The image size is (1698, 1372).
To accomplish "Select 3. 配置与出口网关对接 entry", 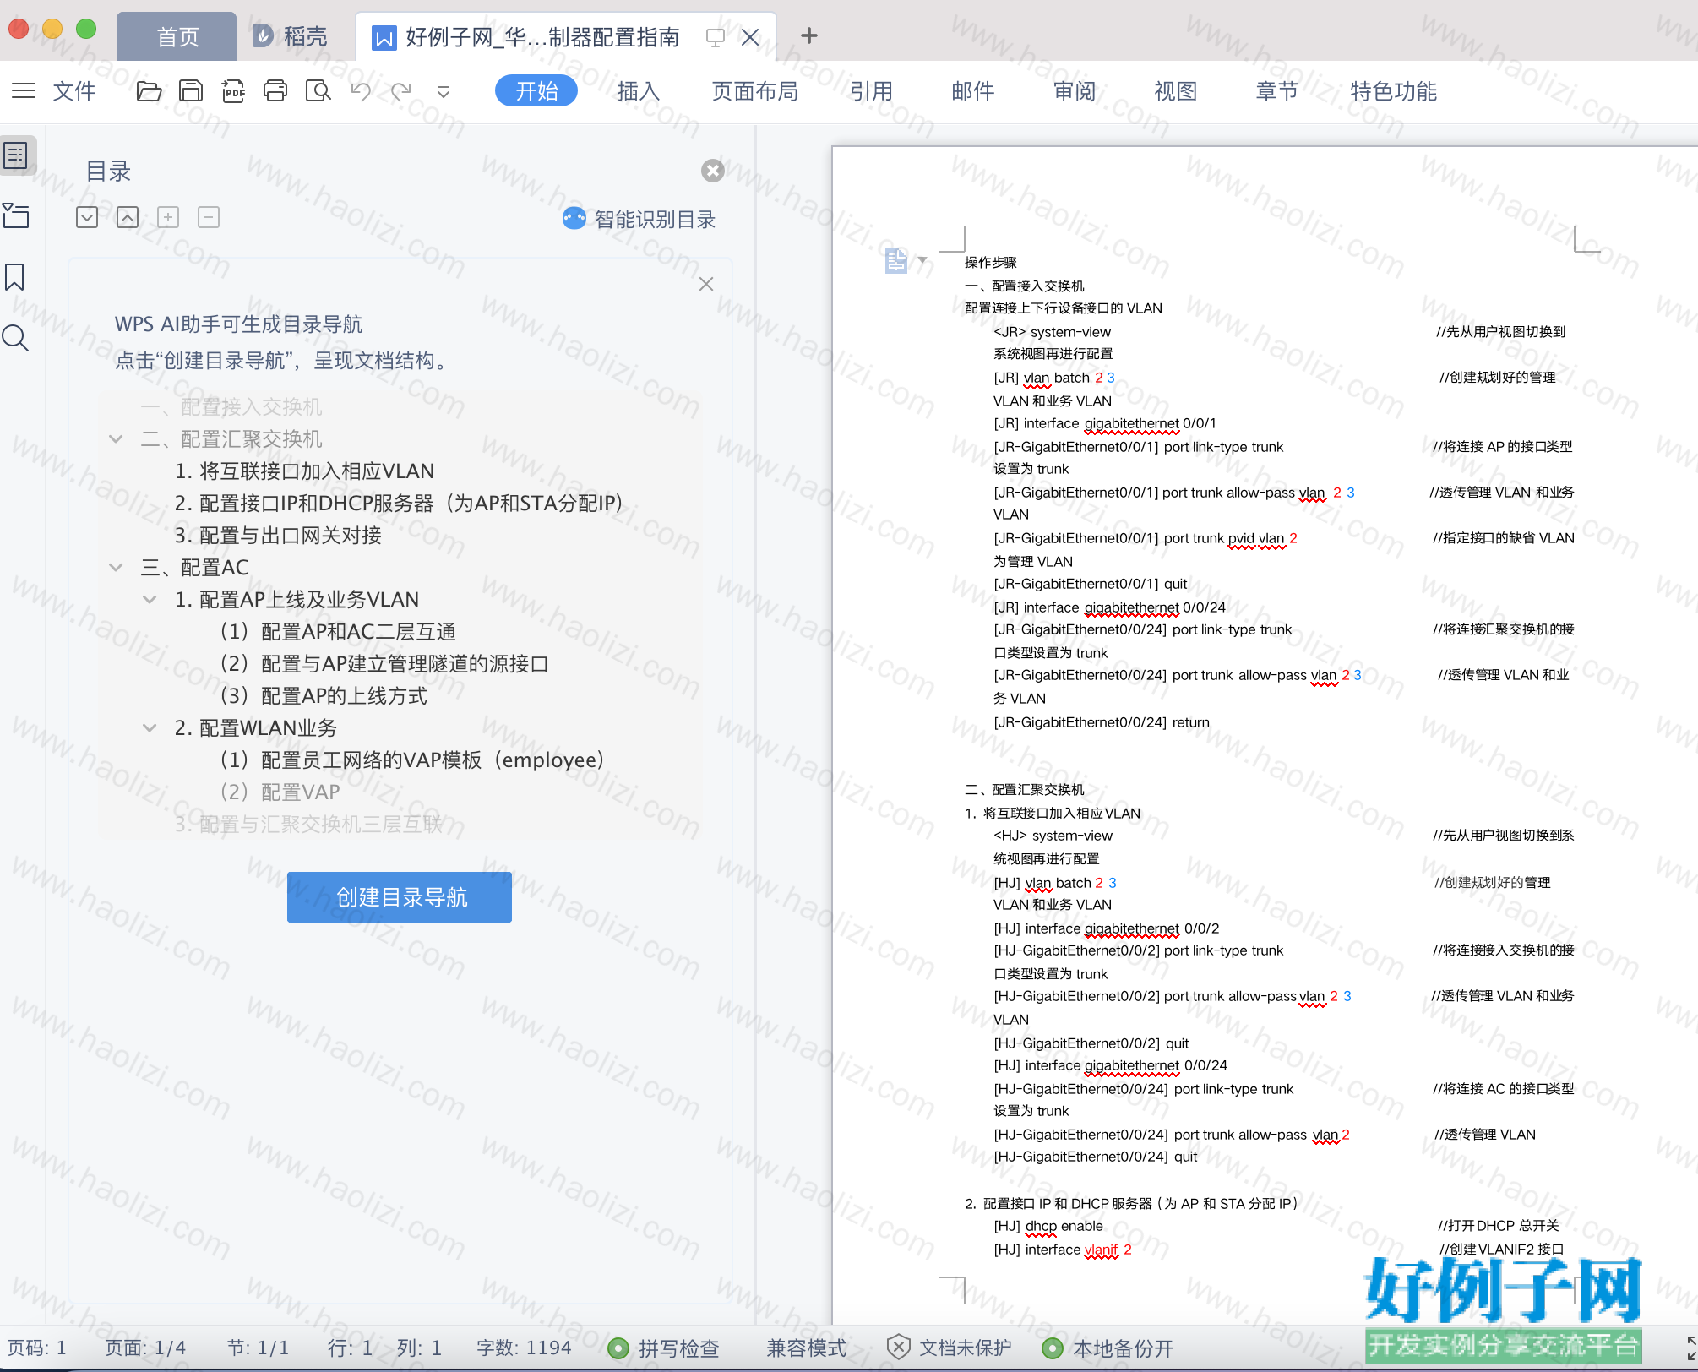I will [278, 535].
